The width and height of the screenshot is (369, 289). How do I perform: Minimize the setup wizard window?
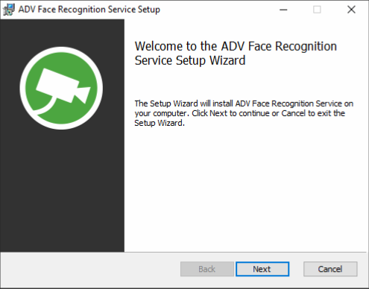point(283,10)
